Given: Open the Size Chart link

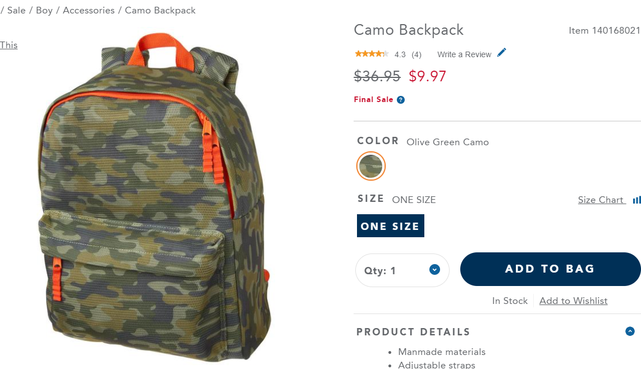Looking at the screenshot, I should tap(601, 200).
